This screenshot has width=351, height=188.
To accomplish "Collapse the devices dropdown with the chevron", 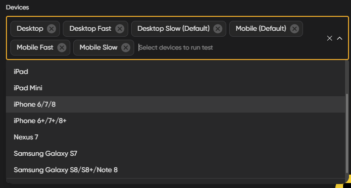I will pyautogui.click(x=340, y=38).
